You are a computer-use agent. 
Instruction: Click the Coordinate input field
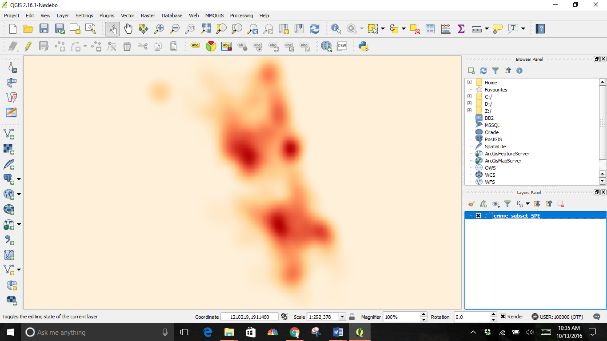click(250, 317)
